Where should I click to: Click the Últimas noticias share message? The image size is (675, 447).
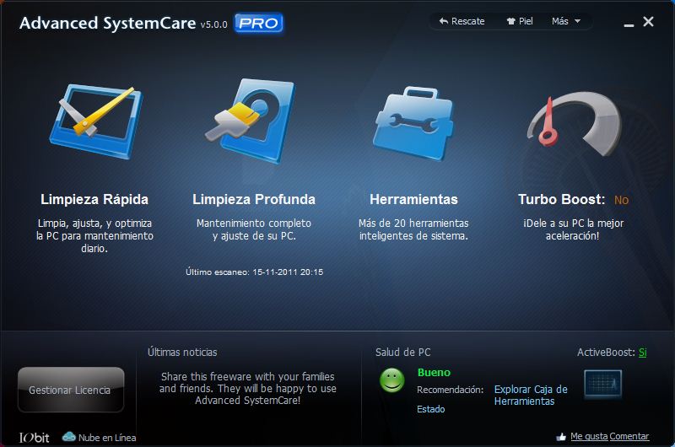point(247,389)
